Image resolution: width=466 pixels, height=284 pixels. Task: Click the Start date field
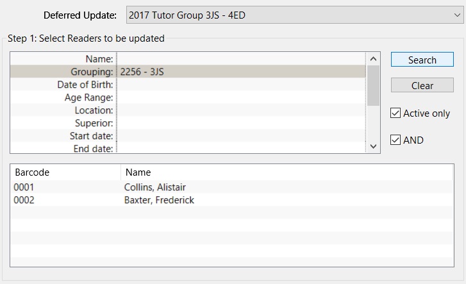241,135
